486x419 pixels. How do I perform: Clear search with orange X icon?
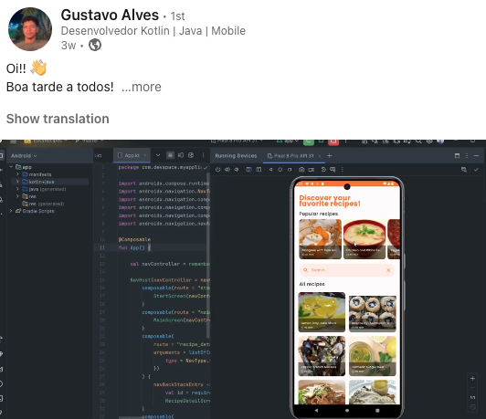(388, 270)
